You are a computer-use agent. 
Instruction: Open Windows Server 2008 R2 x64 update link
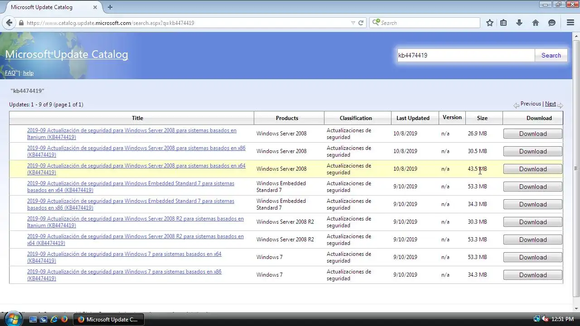[135, 240]
